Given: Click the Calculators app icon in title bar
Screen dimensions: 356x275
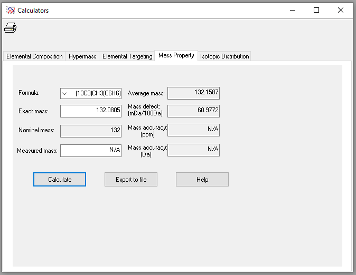Looking at the screenshot, I should tap(11, 10).
